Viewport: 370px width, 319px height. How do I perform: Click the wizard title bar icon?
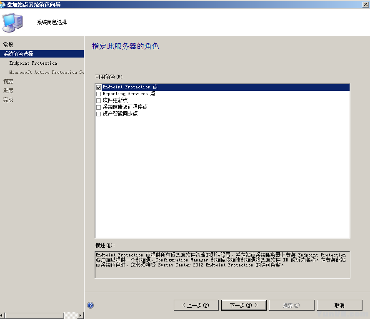tap(2, 5)
